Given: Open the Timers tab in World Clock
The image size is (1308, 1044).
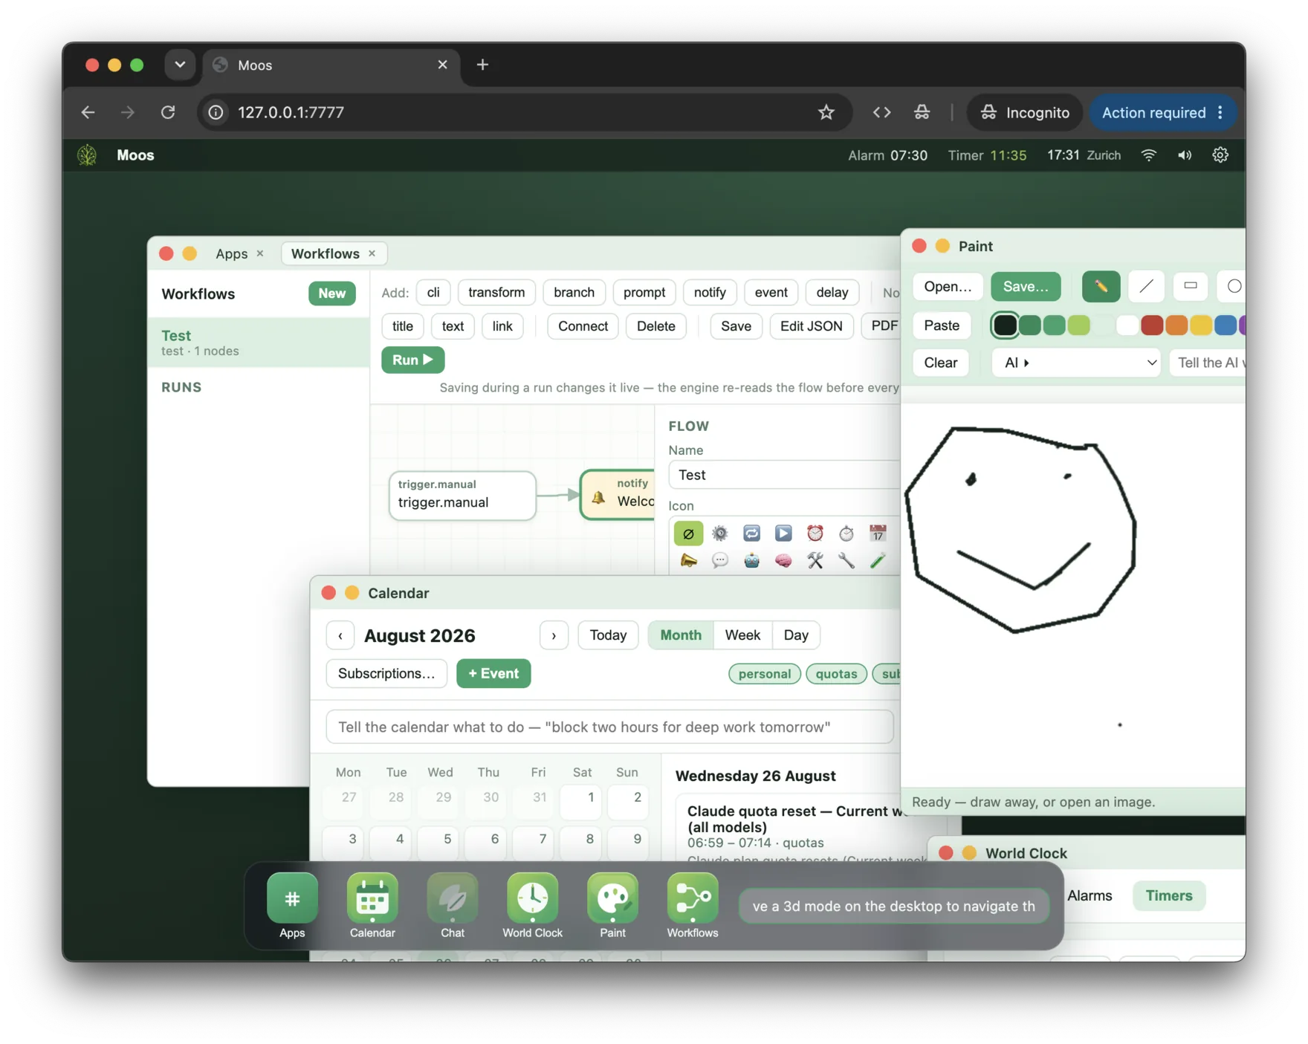Looking at the screenshot, I should 1168,895.
